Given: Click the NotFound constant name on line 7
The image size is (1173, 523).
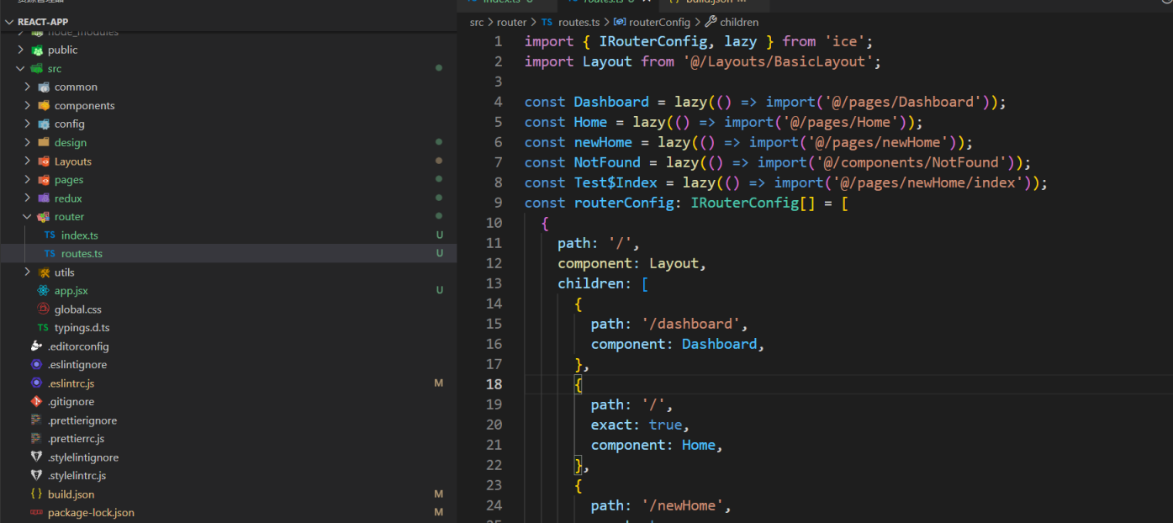Looking at the screenshot, I should pos(607,162).
